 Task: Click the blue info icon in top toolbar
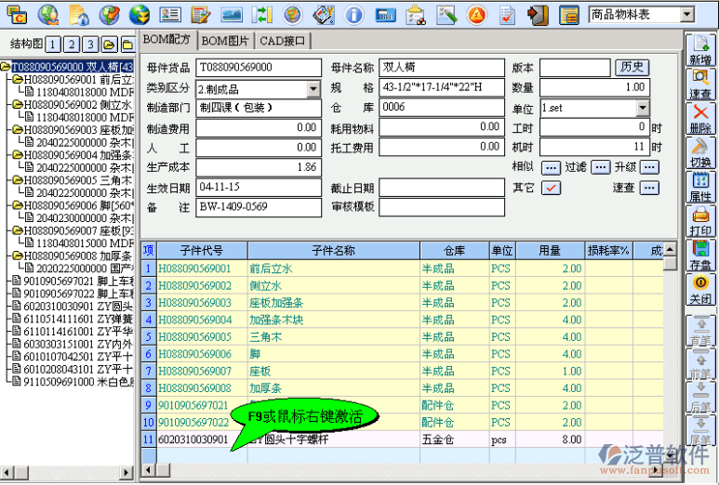353,15
